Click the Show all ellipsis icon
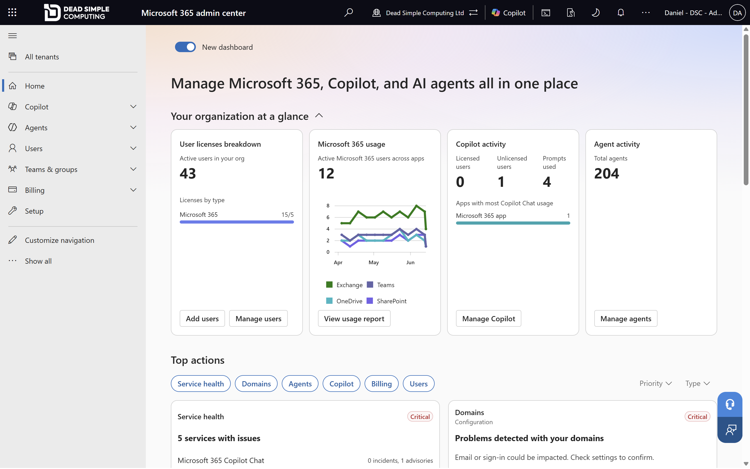 [12, 261]
